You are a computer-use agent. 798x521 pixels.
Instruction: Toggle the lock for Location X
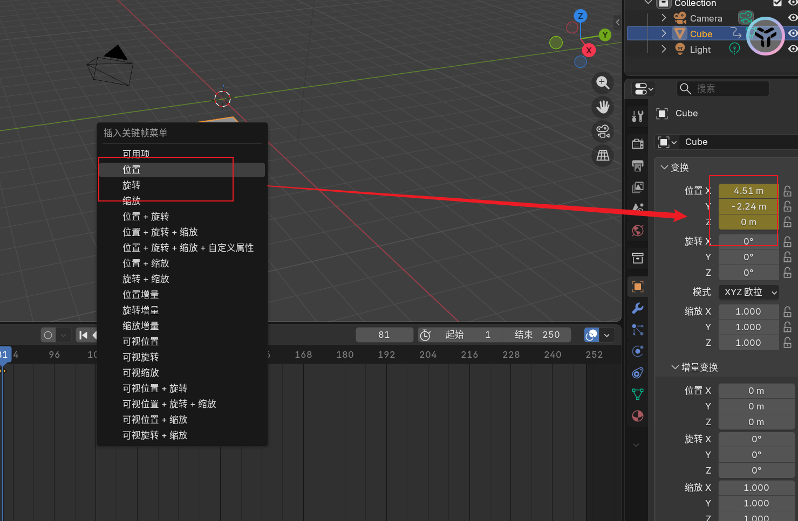pos(788,191)
